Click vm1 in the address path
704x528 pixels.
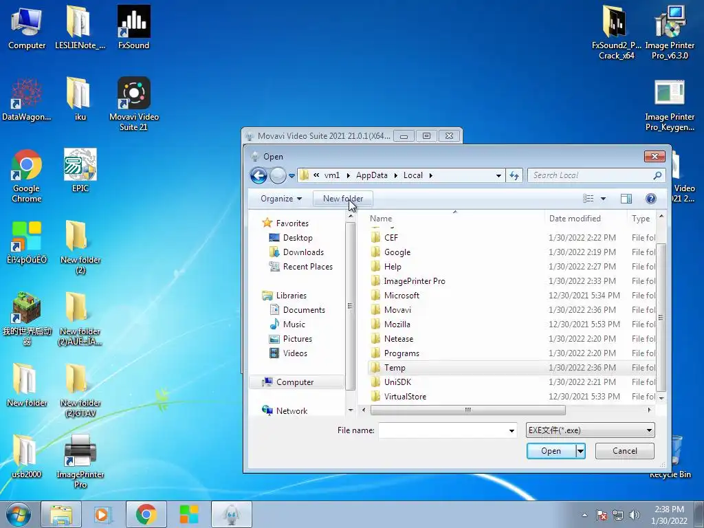coord(332,175)
